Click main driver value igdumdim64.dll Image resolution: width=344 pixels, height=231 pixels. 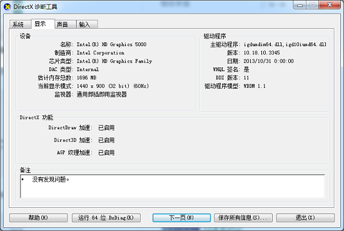285,44
